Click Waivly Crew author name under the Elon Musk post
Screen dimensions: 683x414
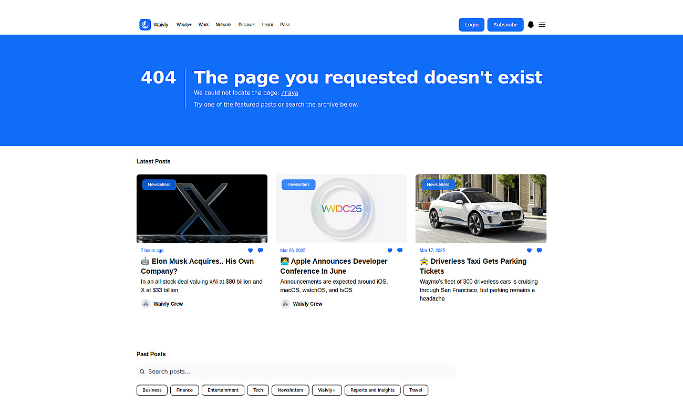coord(168,304)
